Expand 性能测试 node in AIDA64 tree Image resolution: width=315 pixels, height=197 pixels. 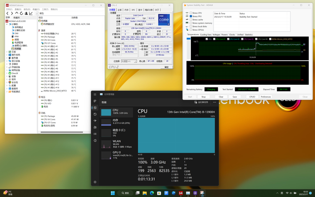7,92
